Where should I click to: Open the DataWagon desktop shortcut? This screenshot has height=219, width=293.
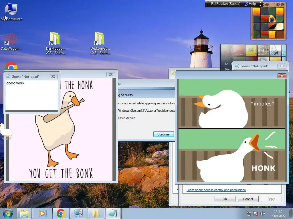click(11, 41)
